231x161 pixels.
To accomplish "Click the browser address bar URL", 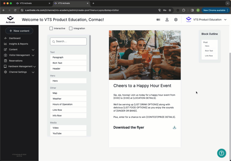I will [x=72, y=10].
